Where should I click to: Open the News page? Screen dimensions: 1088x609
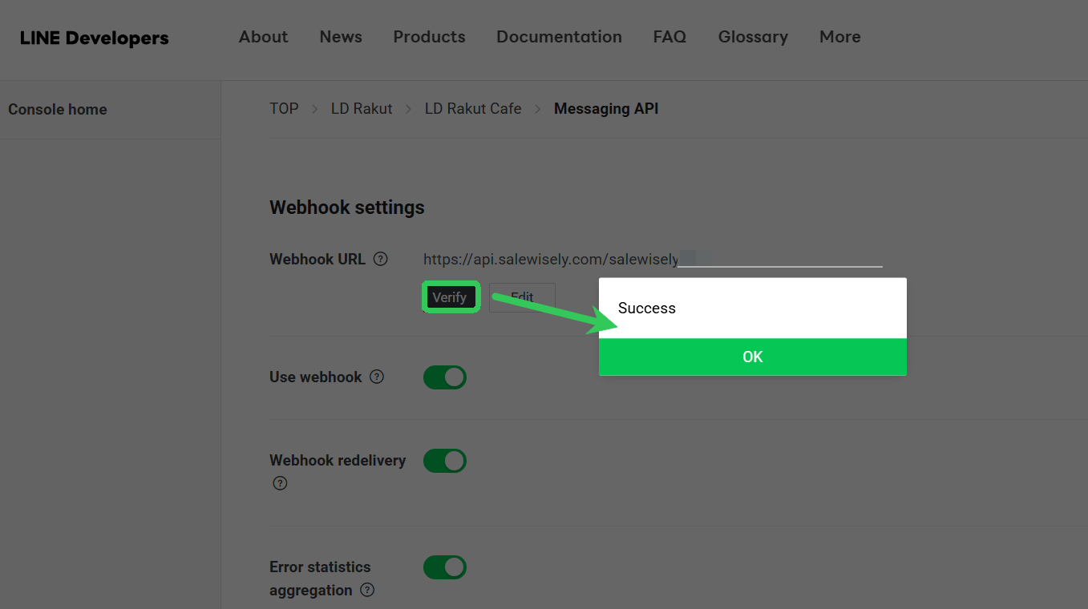(x=341, y=37)
